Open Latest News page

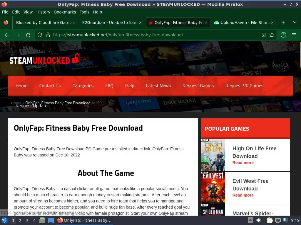pyautogui.click(x=158, y=86)
